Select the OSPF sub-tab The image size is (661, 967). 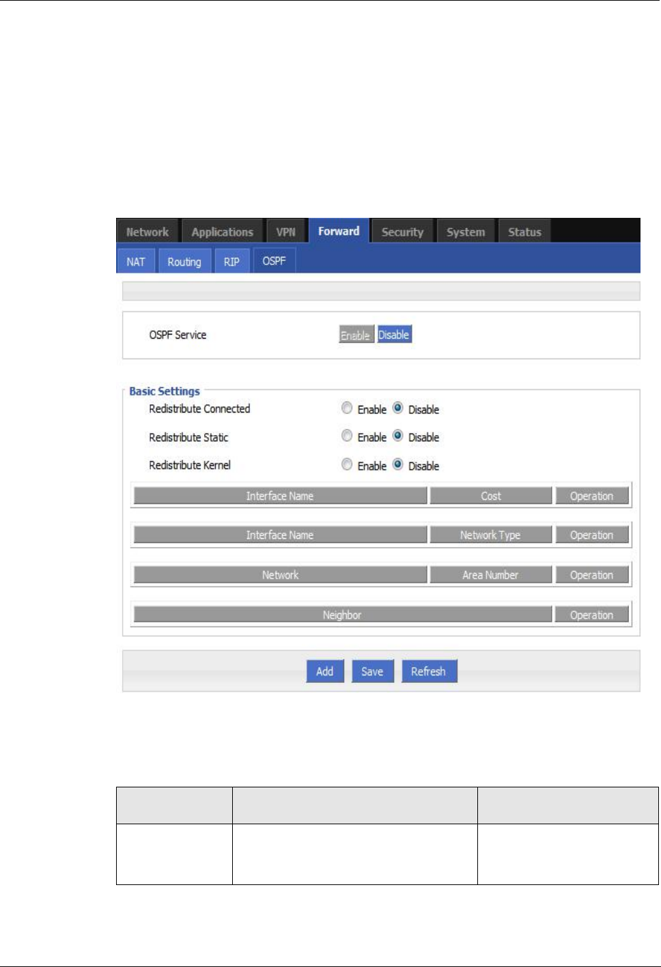coord(275,261)
